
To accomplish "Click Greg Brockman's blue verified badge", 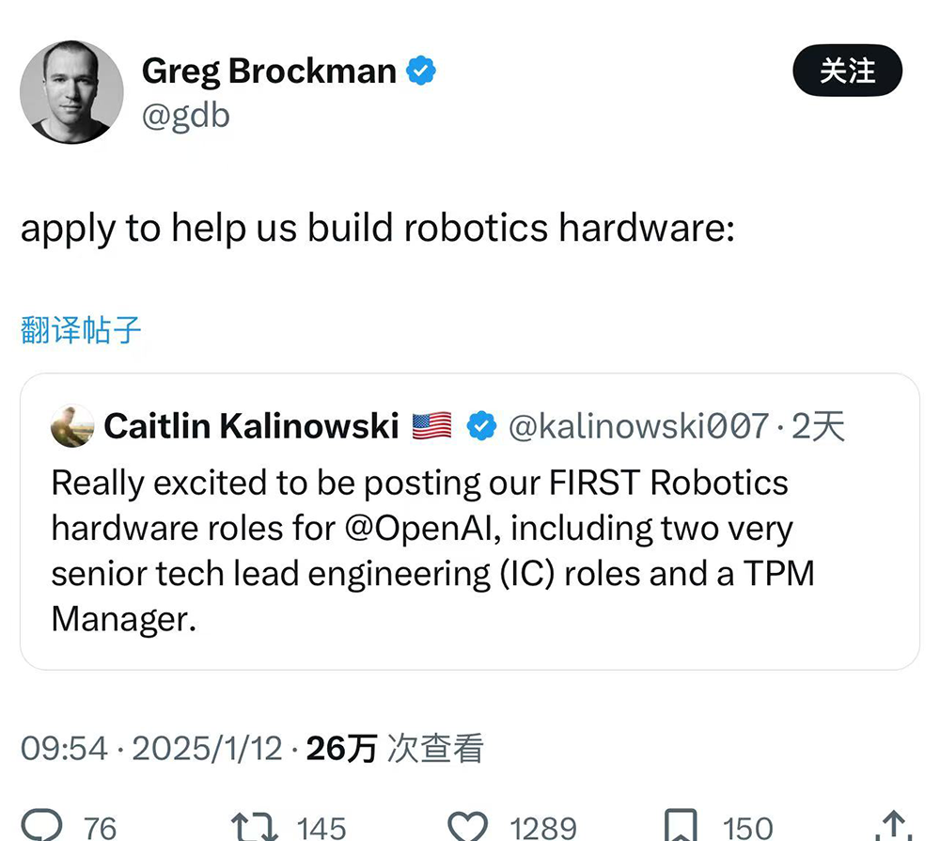I will pyautogui.click(x=420, y=71).
